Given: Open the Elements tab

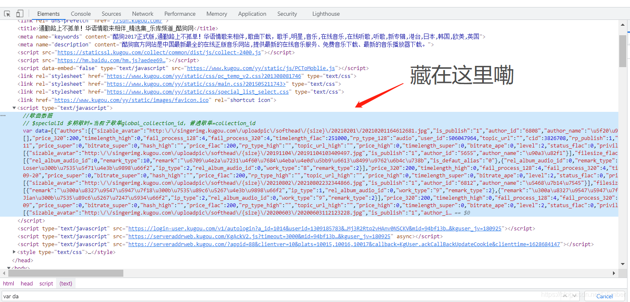Looking at the screenshot, I should coord(49,14).
